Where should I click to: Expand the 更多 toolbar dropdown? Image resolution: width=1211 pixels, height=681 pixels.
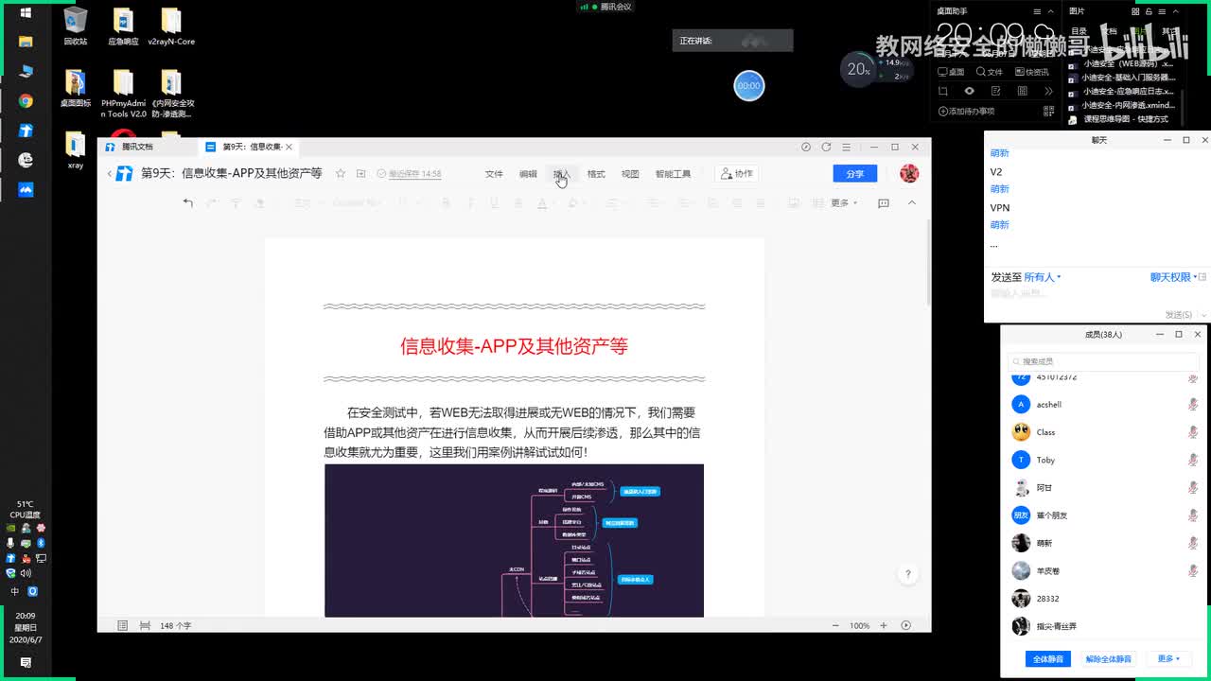click(x=844, y=202)
